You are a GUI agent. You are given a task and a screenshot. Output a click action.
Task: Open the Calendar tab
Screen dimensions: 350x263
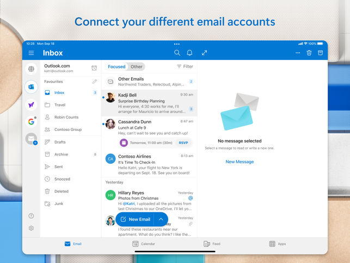pyautogui.click(x=144, y=244)
